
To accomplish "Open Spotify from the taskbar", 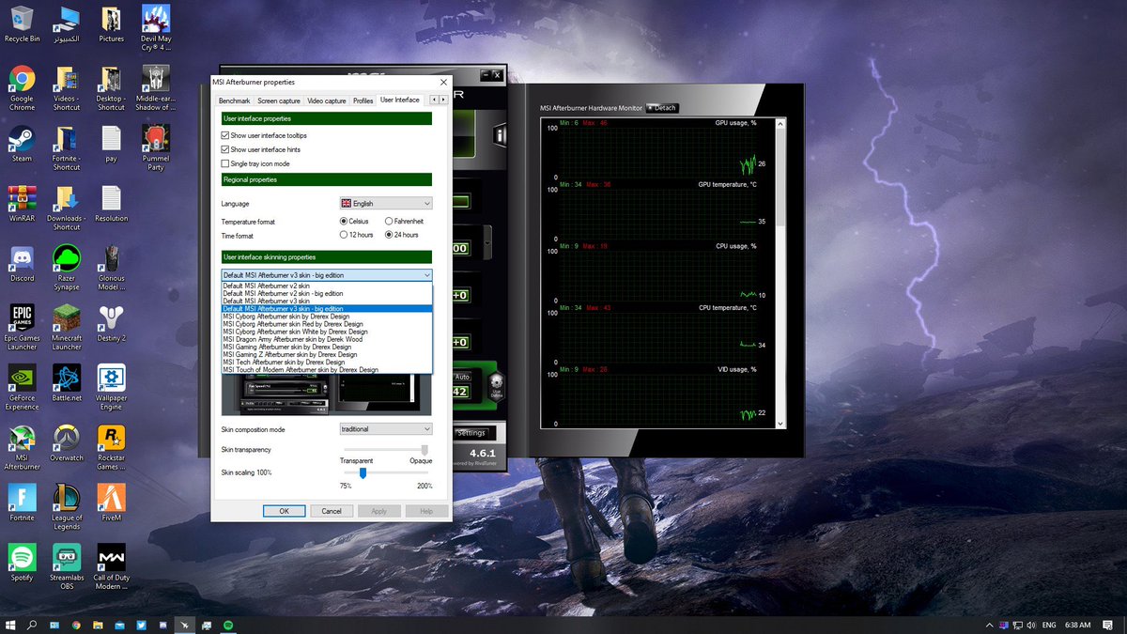I will tap(230, 625).
